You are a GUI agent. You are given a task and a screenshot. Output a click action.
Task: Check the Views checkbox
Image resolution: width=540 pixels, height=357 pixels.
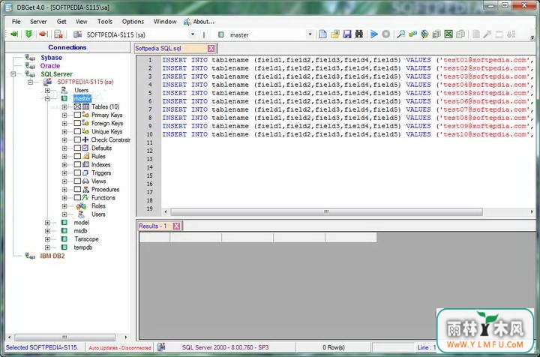tap(77, 181)
